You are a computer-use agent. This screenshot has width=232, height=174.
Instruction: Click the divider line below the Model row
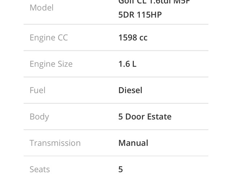pyautogui.click(x=116, y=24)
